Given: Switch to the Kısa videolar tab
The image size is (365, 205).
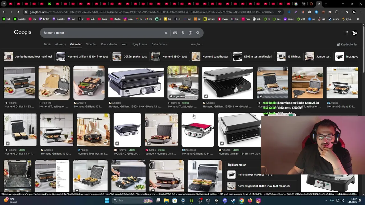Looking at the screenshot, I should point(109,44).
